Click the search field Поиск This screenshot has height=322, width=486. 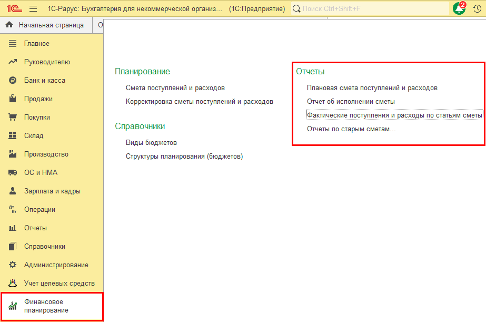coord(374,9)
